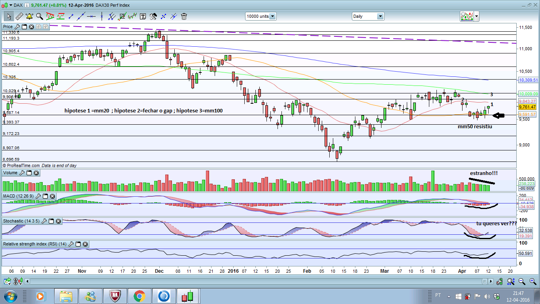Screen dimensions: 540x304
Task: Open the Daily timeframe dropdown
Action: (x=380, y=16)
